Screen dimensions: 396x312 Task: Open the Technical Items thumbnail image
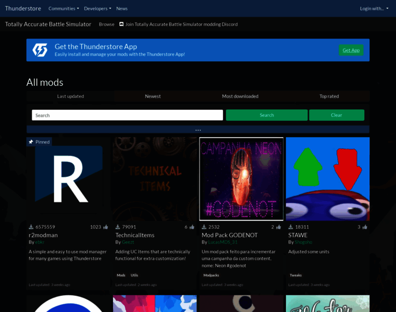coord(155,179)
